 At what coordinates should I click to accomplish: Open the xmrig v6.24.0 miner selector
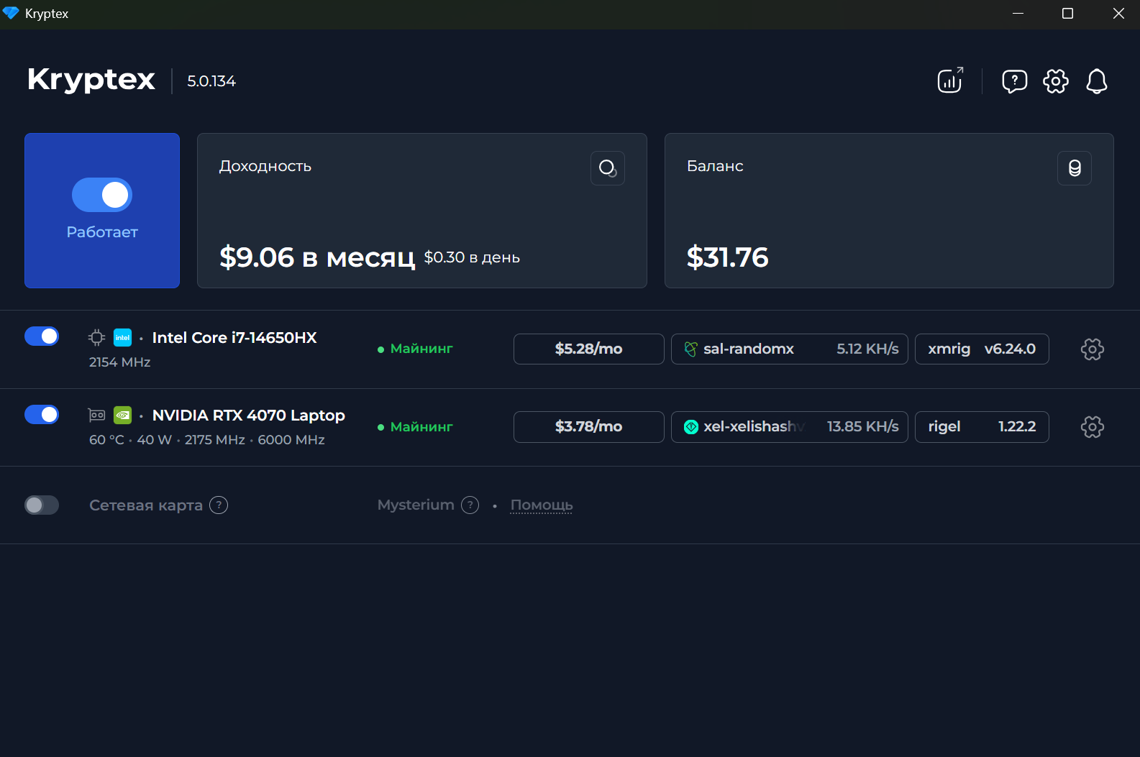pyautogui.click(x=982, y=349)
